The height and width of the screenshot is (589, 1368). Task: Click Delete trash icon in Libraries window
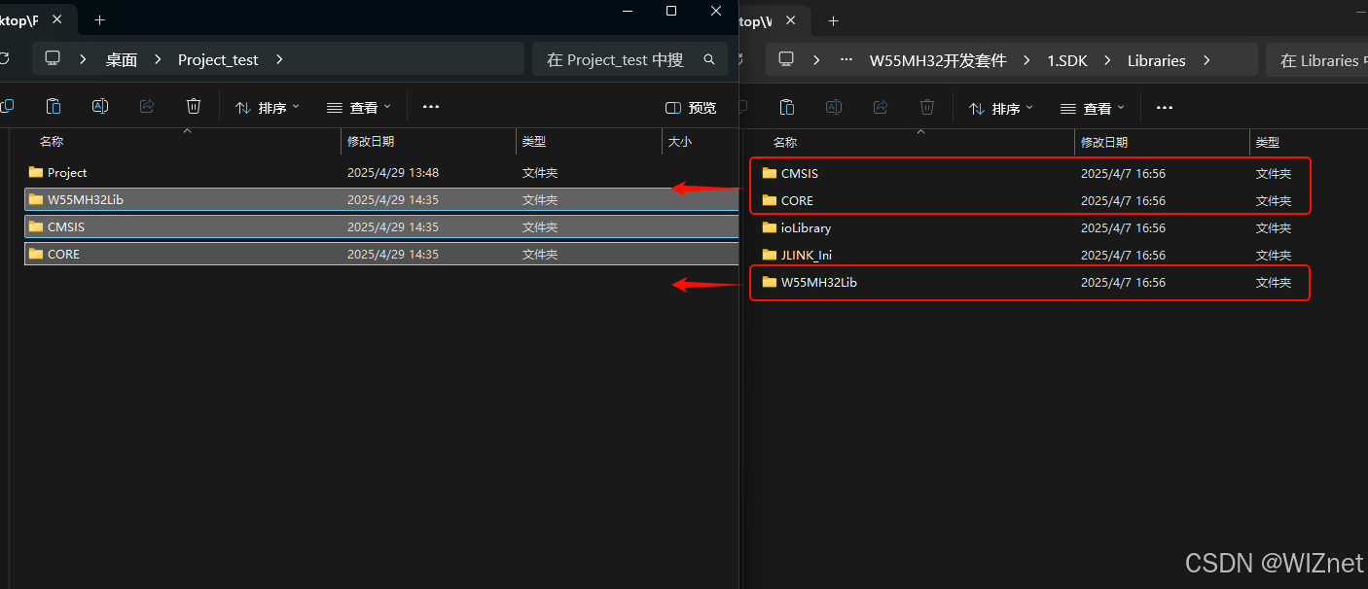927,108
